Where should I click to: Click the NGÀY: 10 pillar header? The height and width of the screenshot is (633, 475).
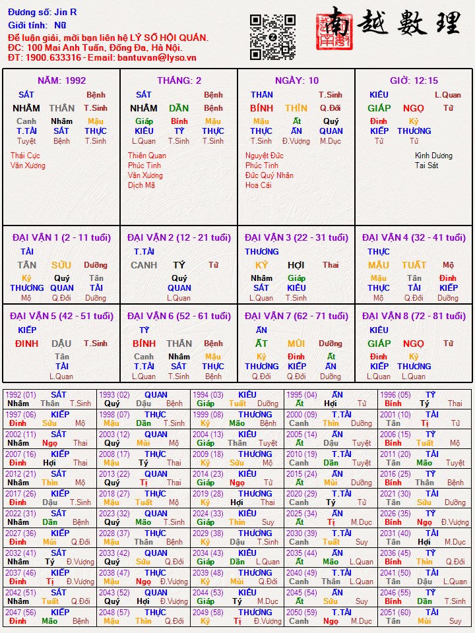296,80
